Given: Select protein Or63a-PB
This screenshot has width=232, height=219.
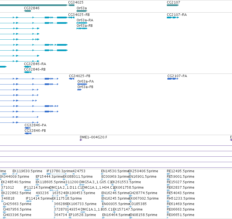Looking at the screenshot, I should coord(79,90).
